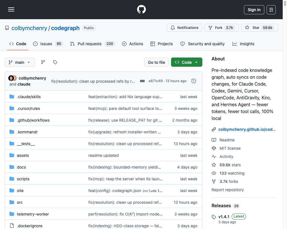The width and height of the screenshot is (287, 229).
Task: Switch to the Code tab
Action: (18, 44)
